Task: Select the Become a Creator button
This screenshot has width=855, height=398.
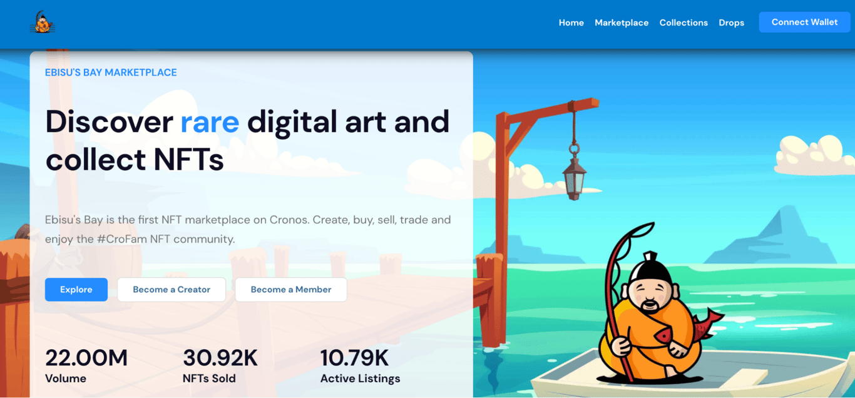Action: (x=172, y=290)
